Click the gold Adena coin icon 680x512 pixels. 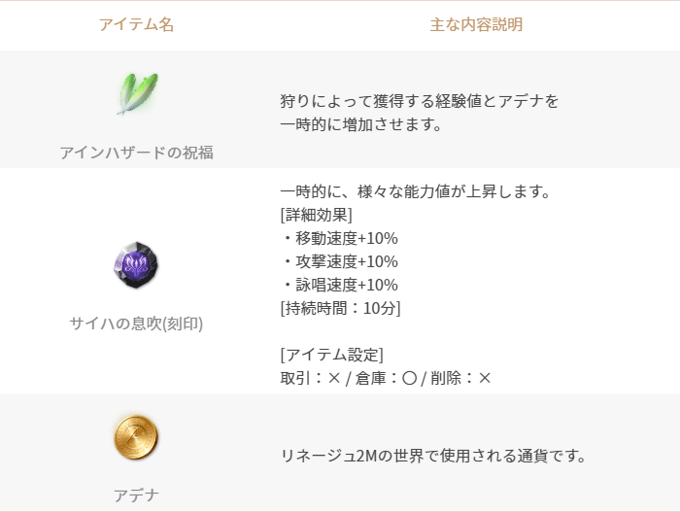point(136,437)
